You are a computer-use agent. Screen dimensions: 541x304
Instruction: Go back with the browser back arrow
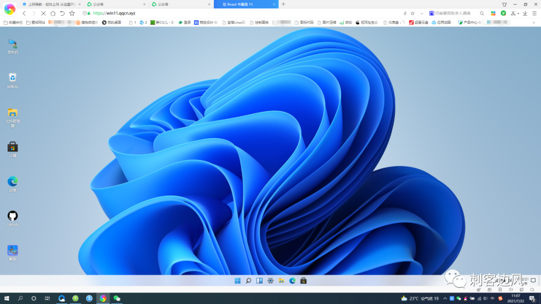pos(24,13)
